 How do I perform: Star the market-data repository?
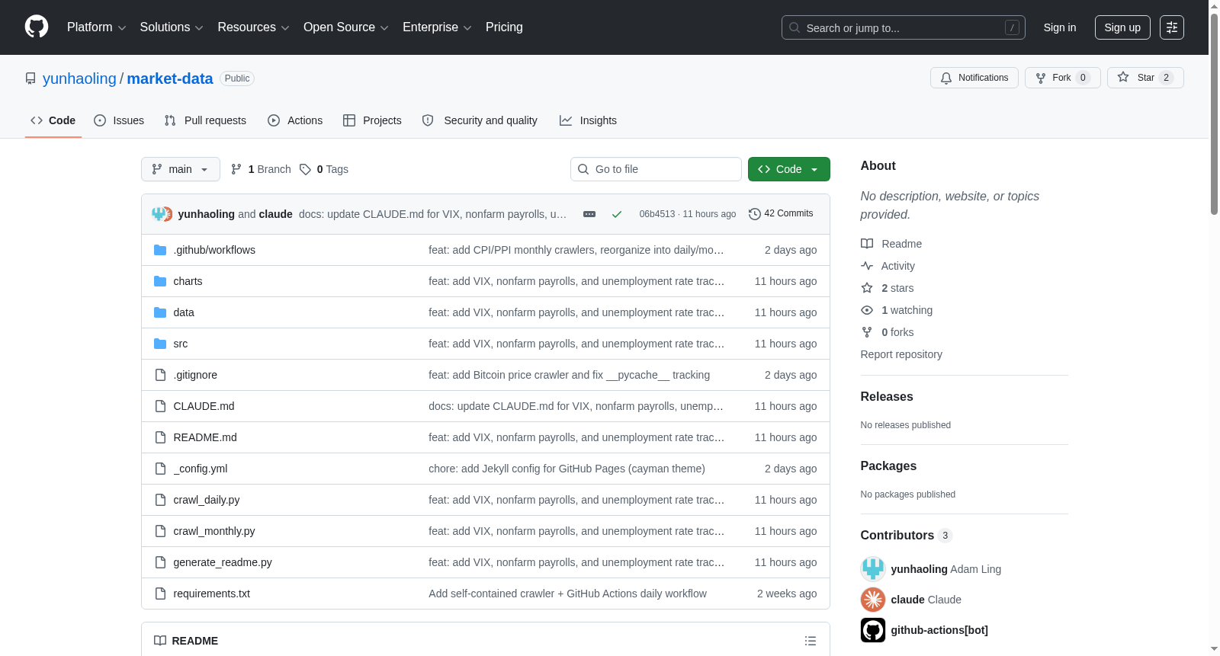1145,78
